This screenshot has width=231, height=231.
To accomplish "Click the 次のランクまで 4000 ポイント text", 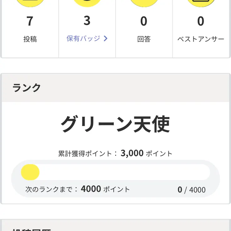I will pos(77,189).
